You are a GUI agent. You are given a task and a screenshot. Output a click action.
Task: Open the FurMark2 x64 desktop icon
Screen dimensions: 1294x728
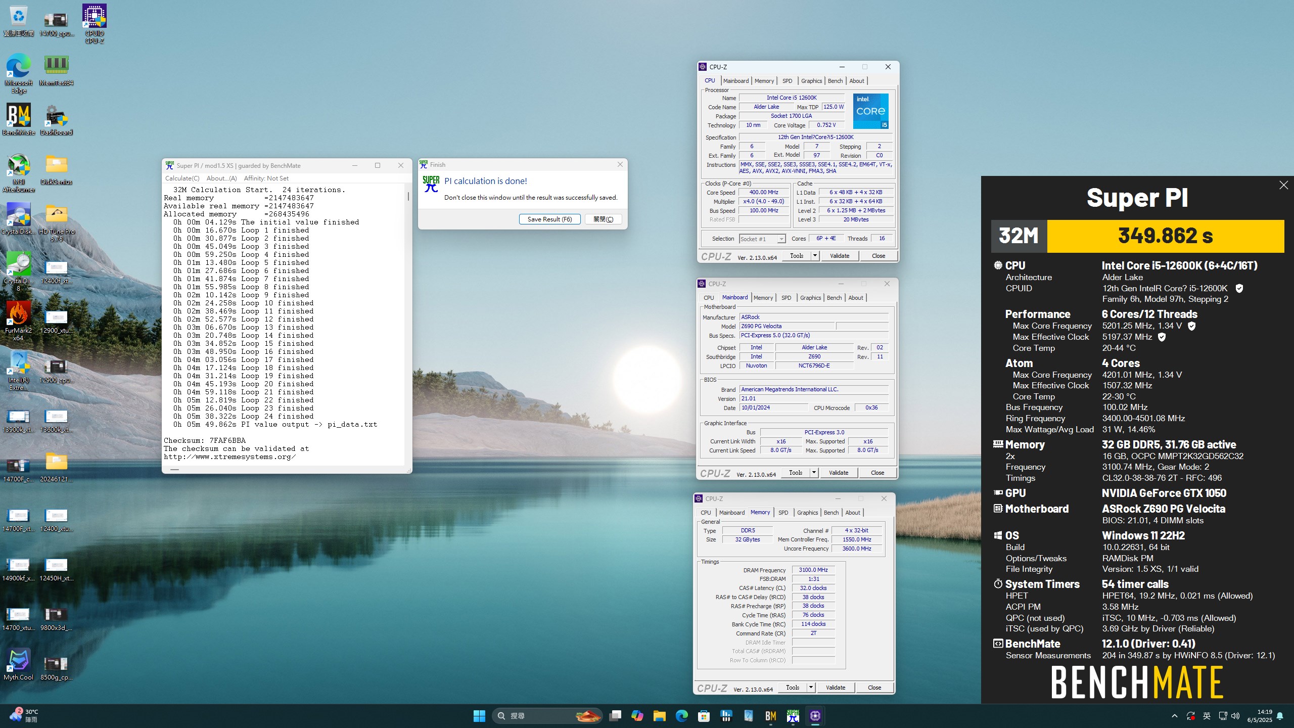coord(19,321)
